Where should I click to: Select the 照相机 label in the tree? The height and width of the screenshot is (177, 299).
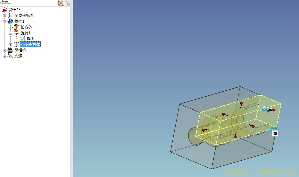20,50
